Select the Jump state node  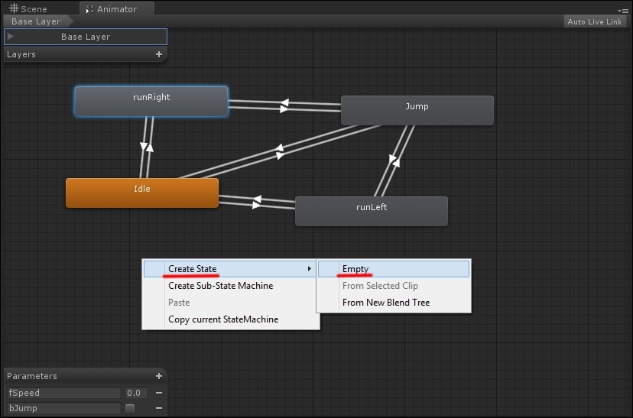click(417, 110)
